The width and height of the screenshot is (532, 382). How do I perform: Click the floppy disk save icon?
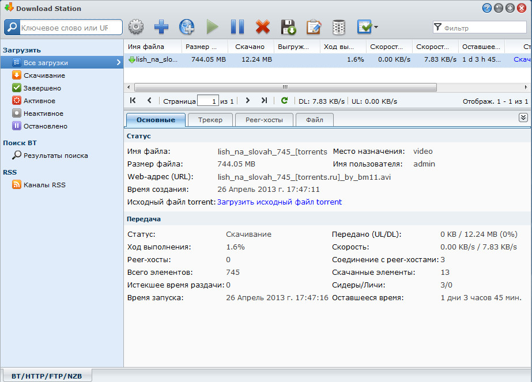(x=288, y=27)
